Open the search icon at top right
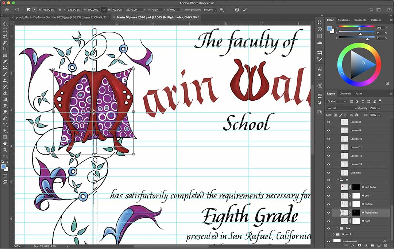 [x=371, y=10]
